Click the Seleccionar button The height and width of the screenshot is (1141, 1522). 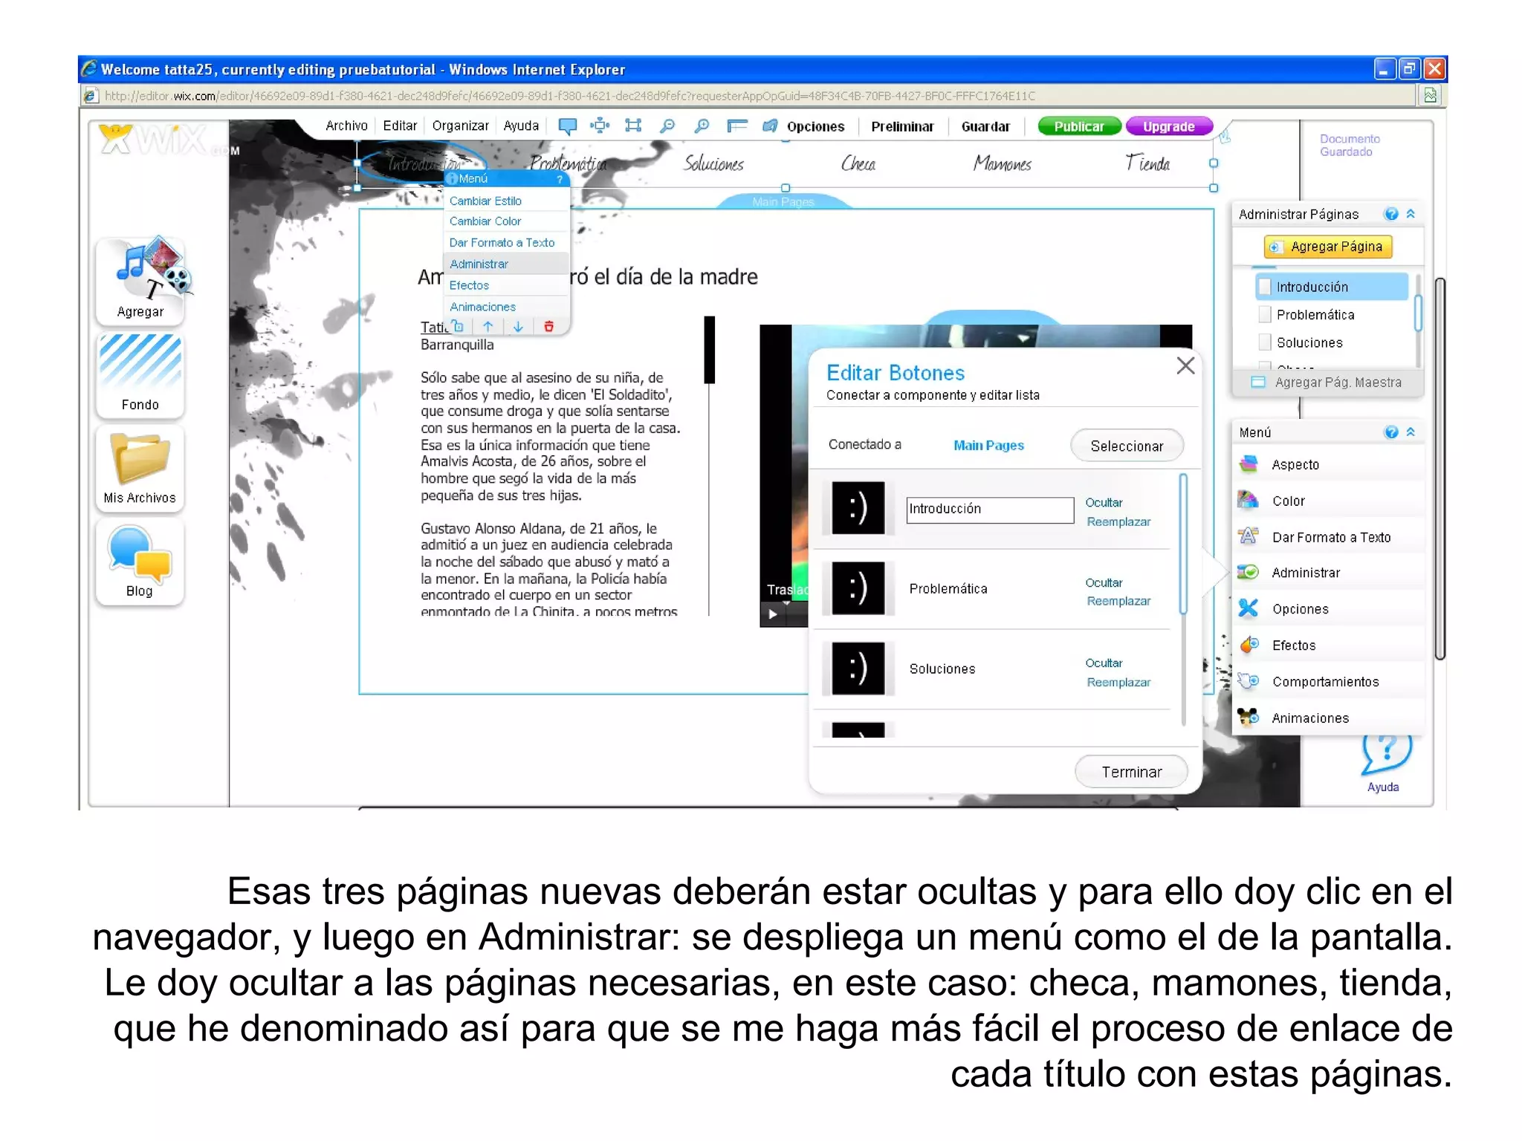(x=1127, y=446)
